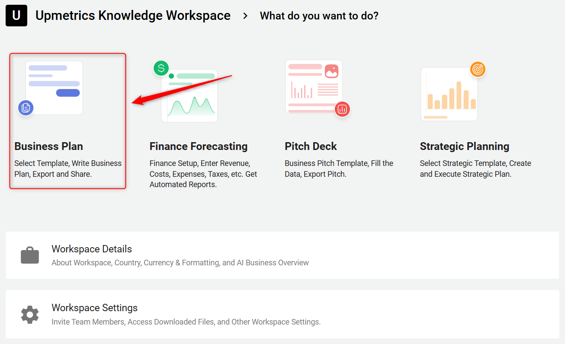The height and width of the screenshot is (344, 565).
Task: Click the red bar chart badge
Action: point(342,109)
